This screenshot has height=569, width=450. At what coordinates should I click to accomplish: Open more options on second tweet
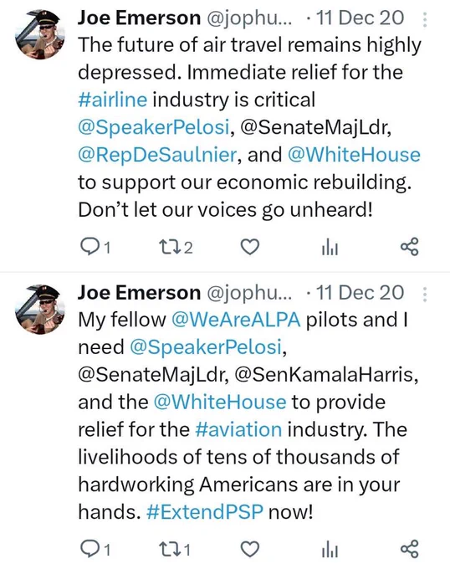tap(425, 295)
